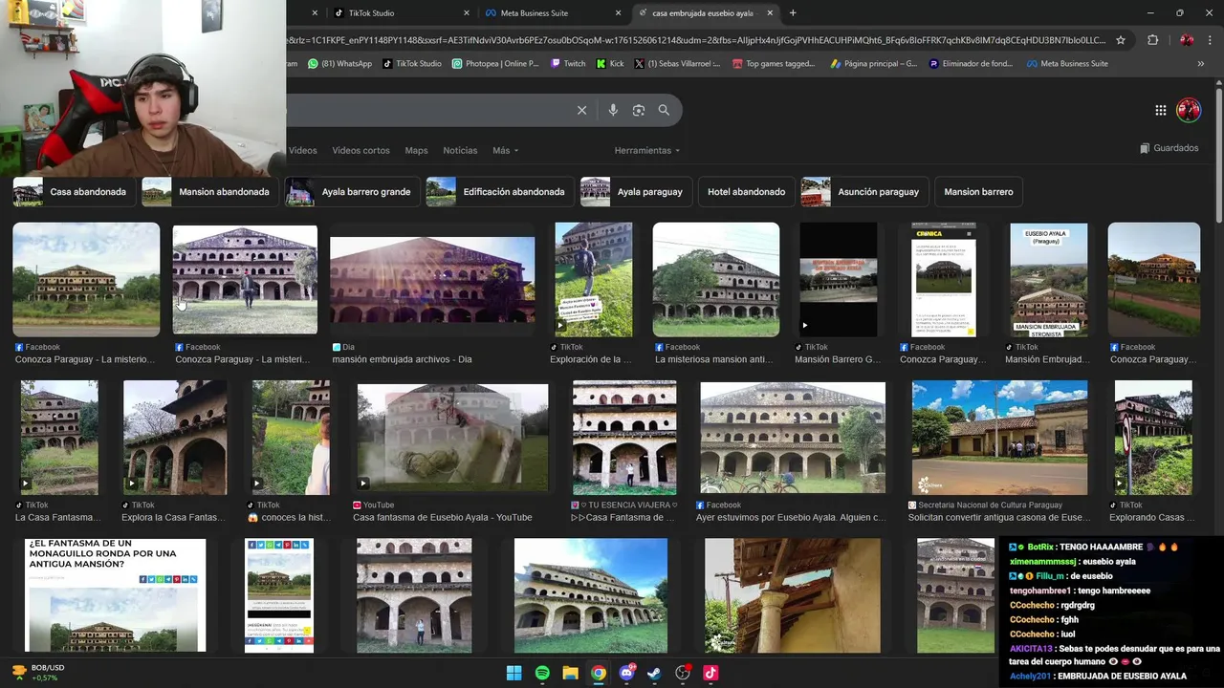Open the Windows Start menu
1224x688 pixels.
[514, 673]
